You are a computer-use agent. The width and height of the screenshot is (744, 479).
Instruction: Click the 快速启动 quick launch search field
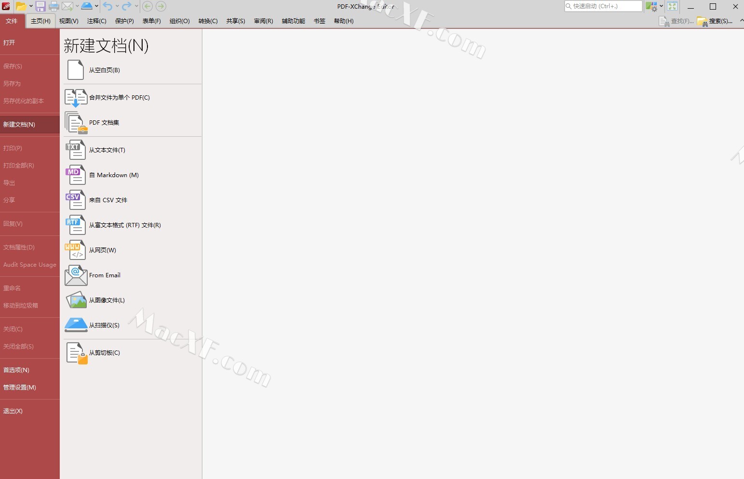pos(603,6)
